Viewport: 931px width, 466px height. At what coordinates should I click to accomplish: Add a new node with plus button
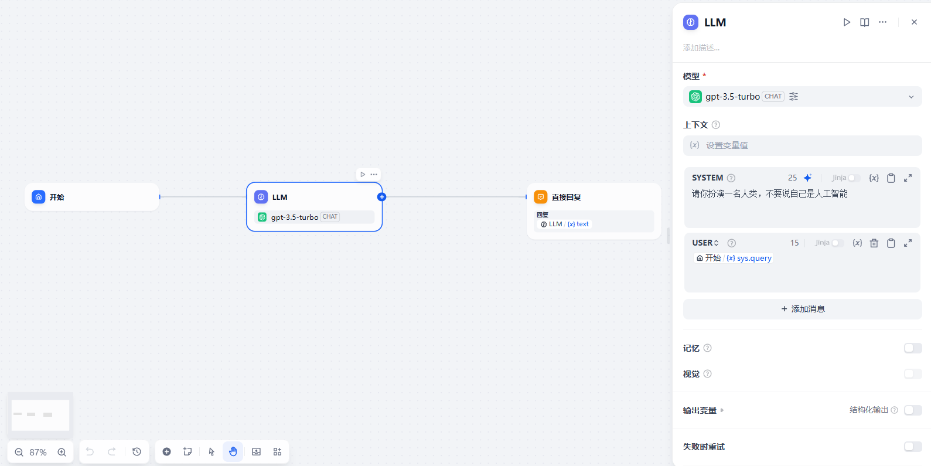tap(166, 452)
